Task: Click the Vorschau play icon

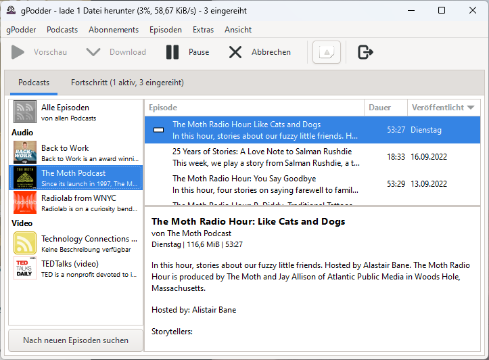Action: pos(18,52)
